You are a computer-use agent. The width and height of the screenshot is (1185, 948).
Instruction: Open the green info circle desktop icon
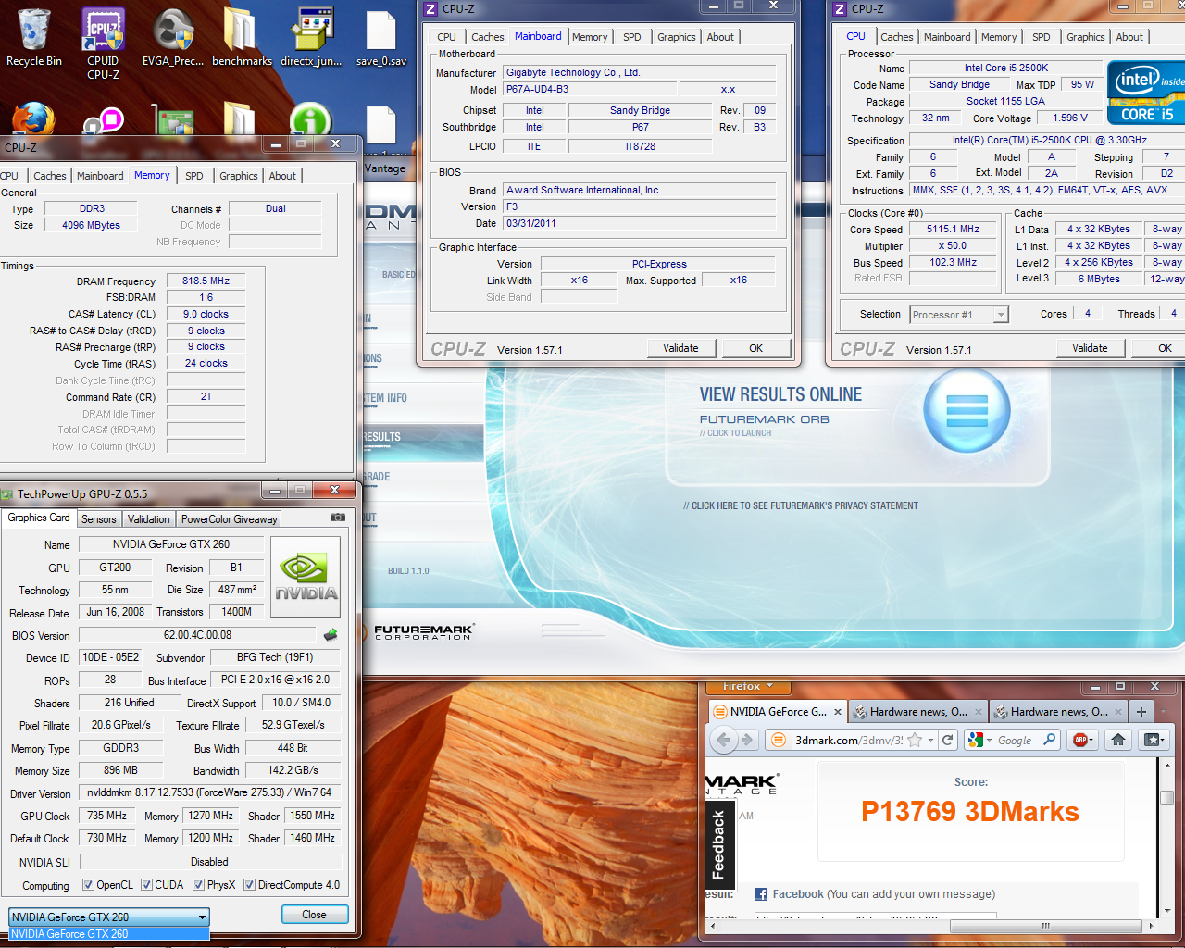pos(311,120)
